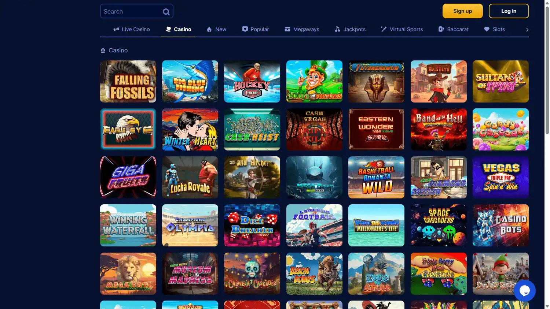
Task: Open the Candy Cascade game
Action: coord(500,129)
